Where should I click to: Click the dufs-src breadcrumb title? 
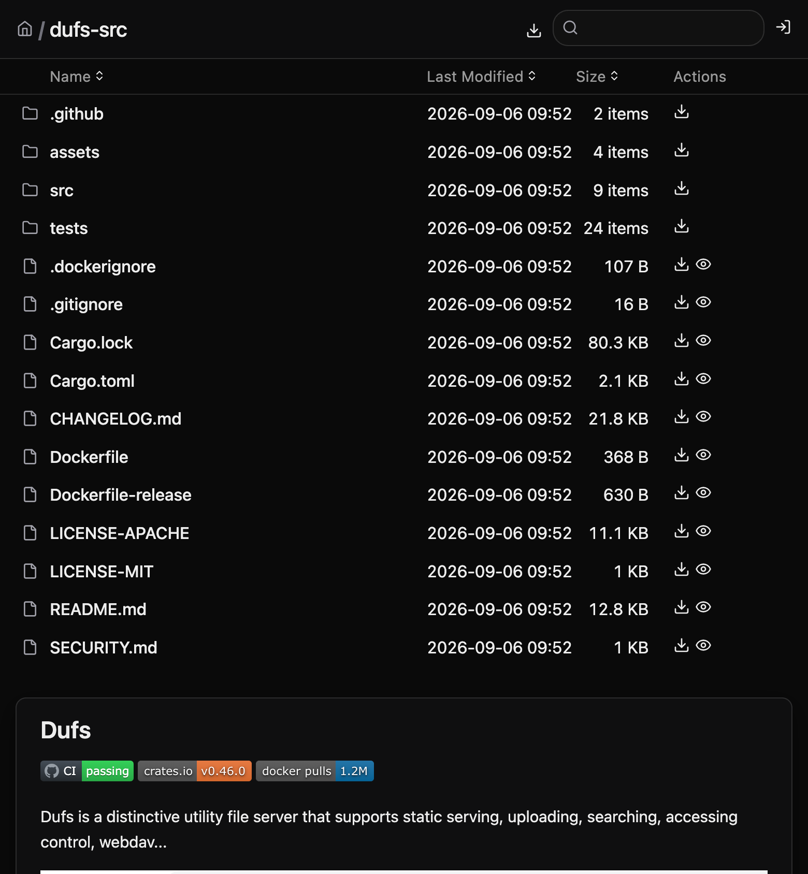click(89, 30)
